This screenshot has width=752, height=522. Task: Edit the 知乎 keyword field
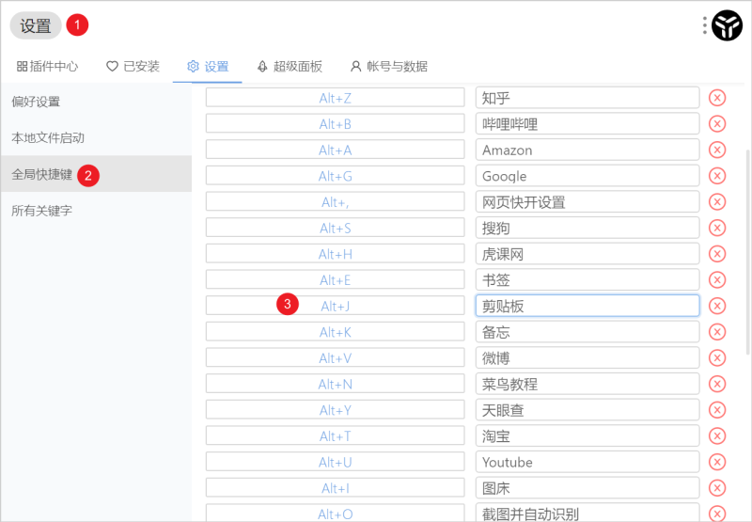(x=587, y=98)
